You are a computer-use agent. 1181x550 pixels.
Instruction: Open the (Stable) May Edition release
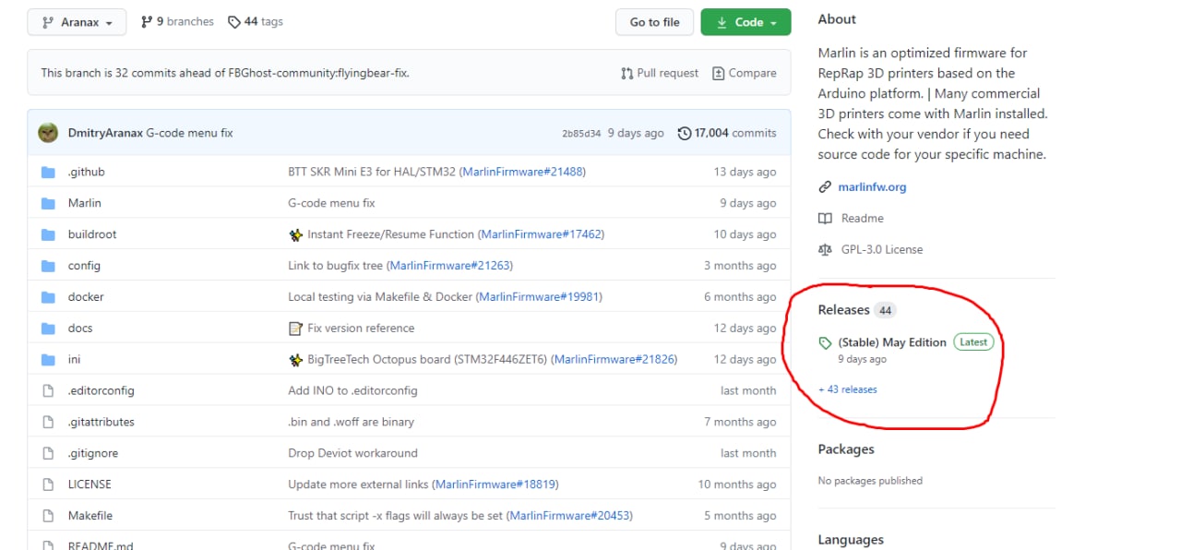click(892, 342)
